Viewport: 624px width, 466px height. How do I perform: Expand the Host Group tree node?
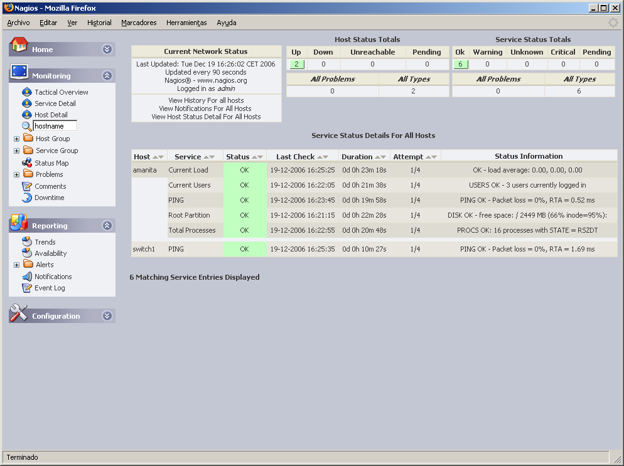pos(17,139)
